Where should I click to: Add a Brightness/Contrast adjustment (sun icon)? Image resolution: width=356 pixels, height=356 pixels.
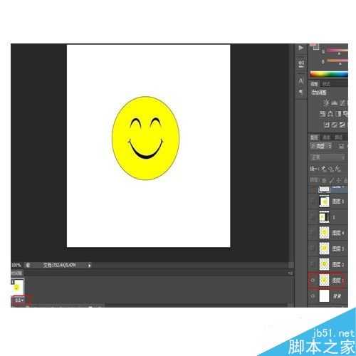click(x=327, y=103)
